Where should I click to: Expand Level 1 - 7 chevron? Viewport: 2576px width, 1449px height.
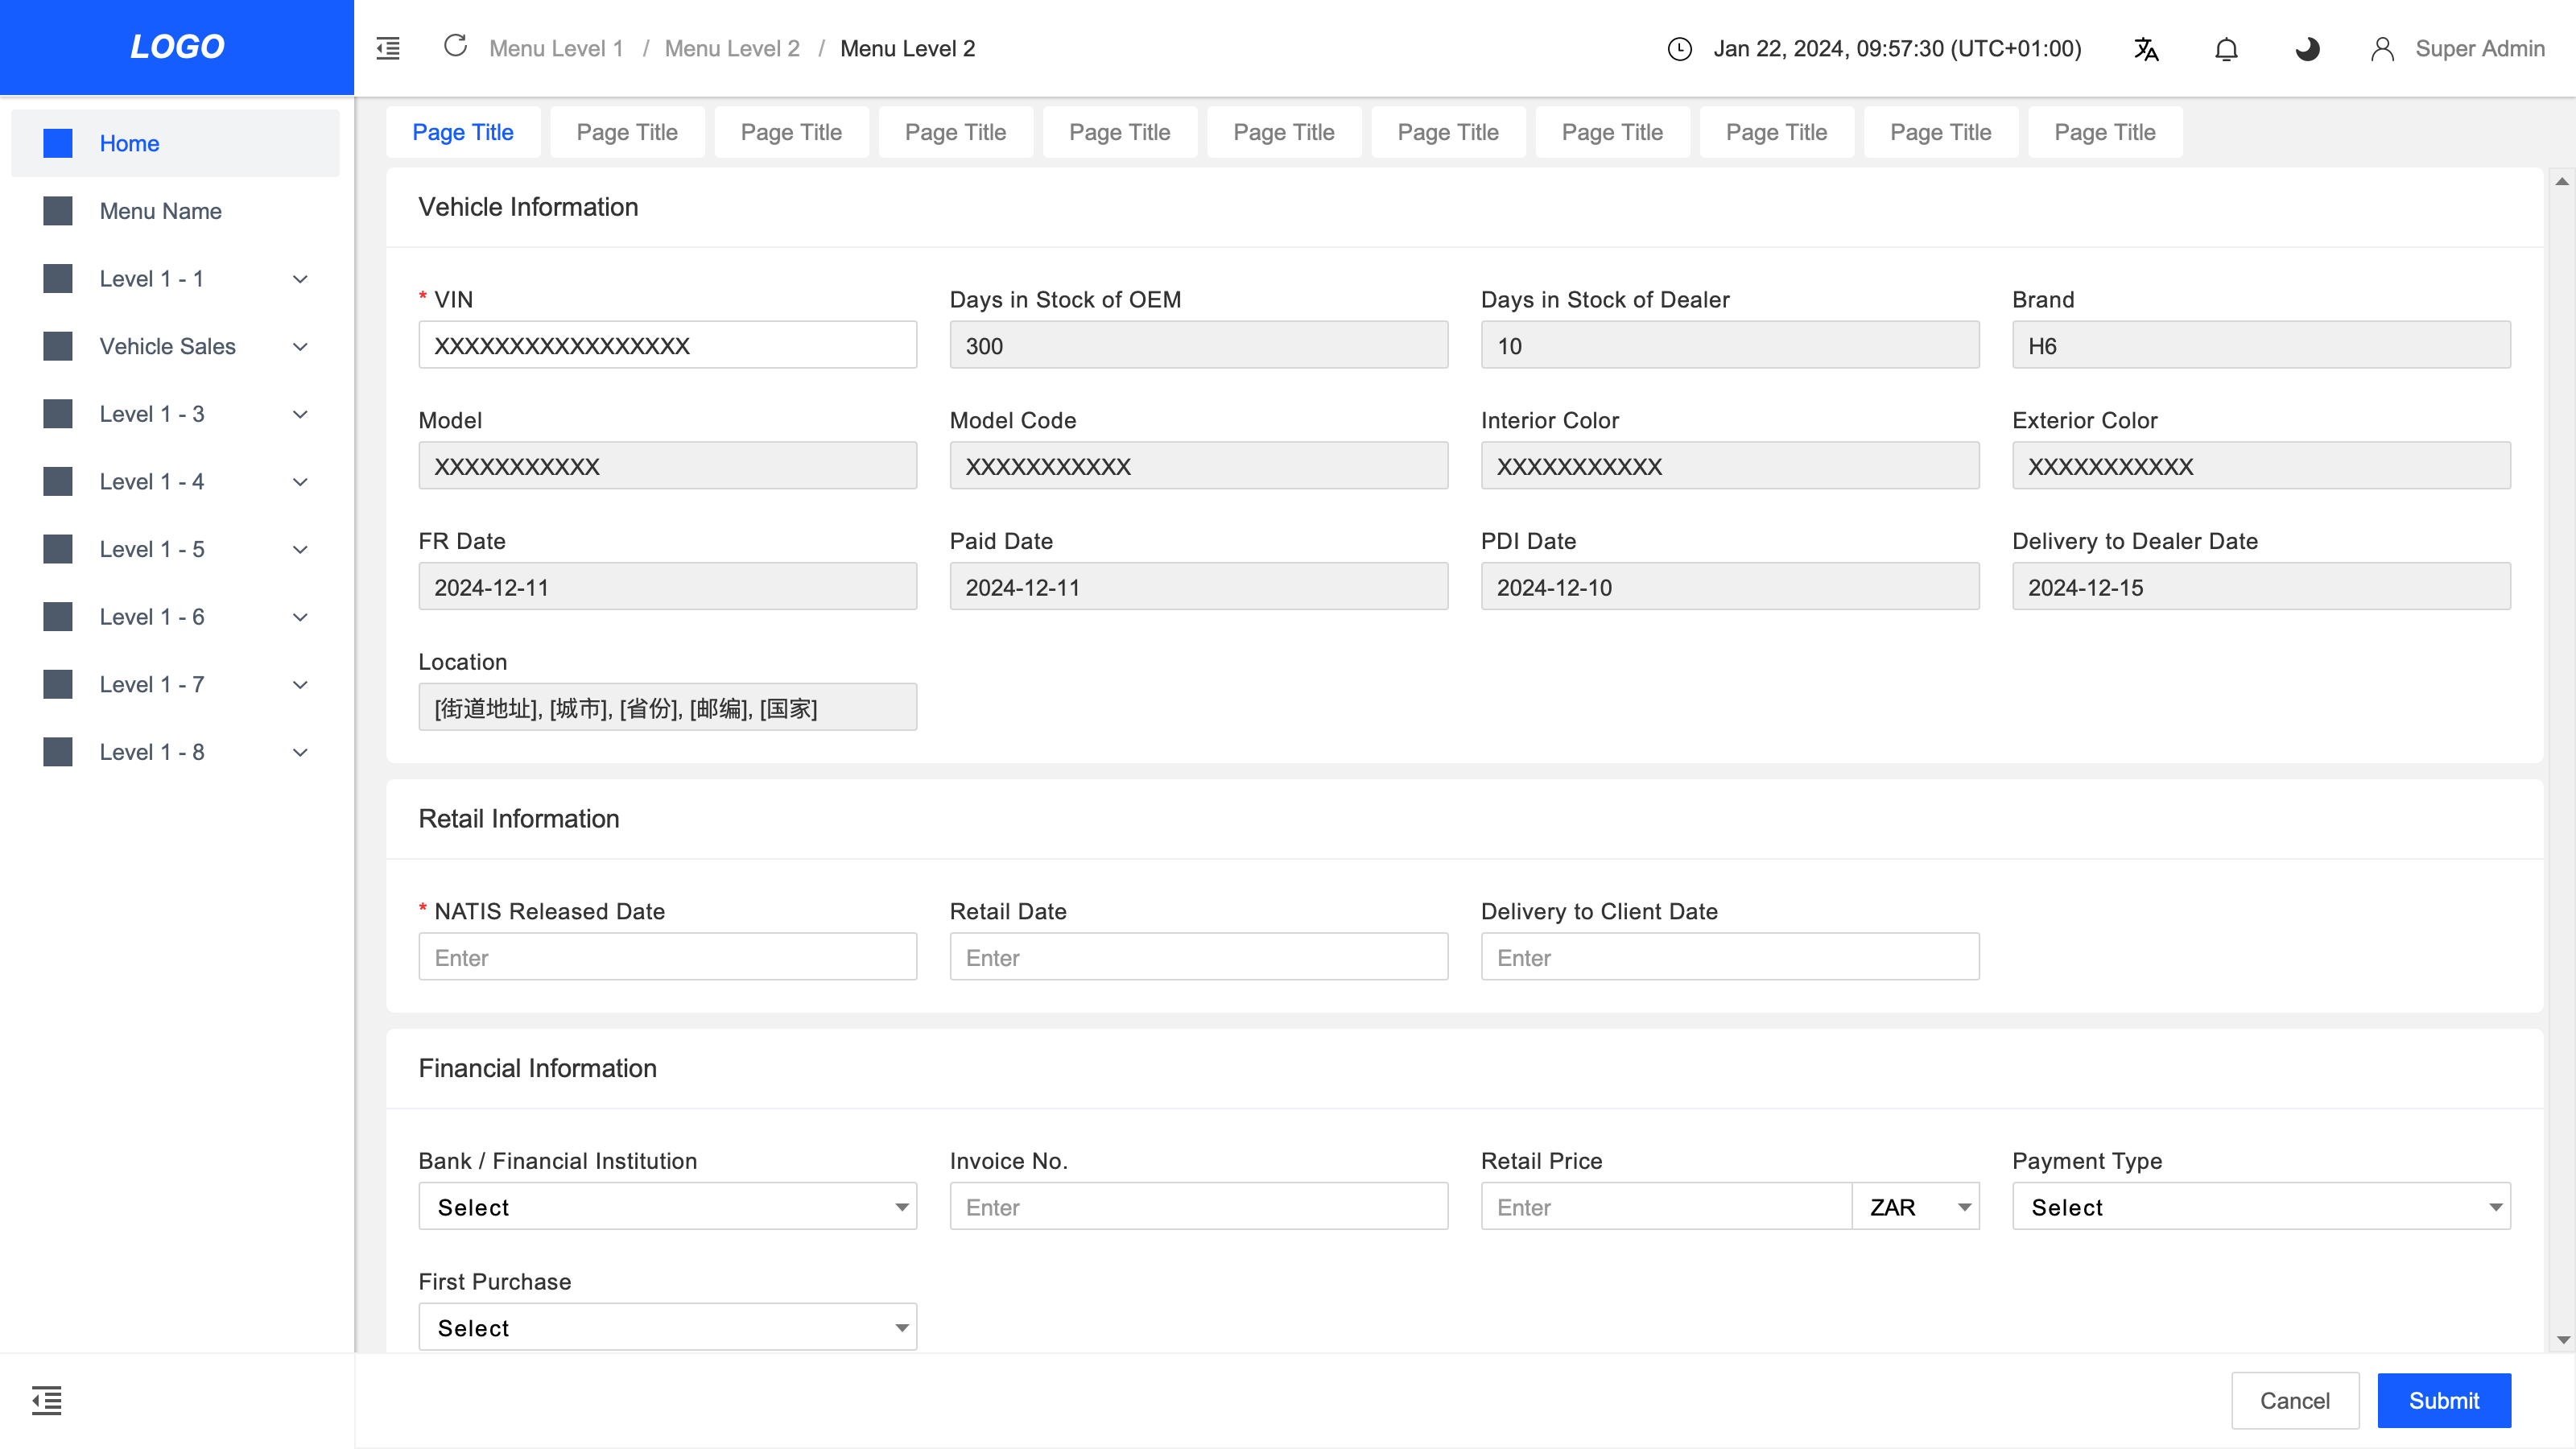coord(300,685)
